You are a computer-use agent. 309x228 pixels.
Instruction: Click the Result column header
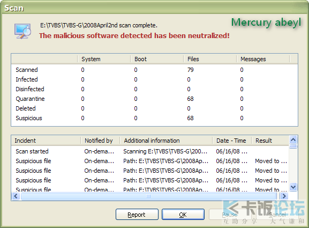270,141
